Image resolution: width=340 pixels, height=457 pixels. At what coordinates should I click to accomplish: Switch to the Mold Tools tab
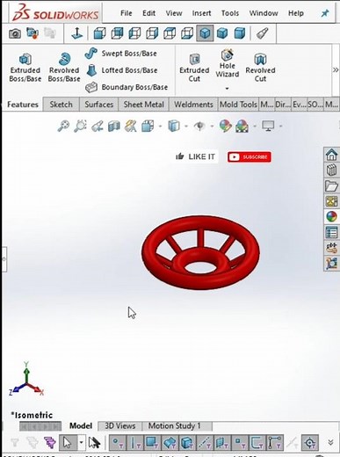pyautogui.click(x=238, y=105)
